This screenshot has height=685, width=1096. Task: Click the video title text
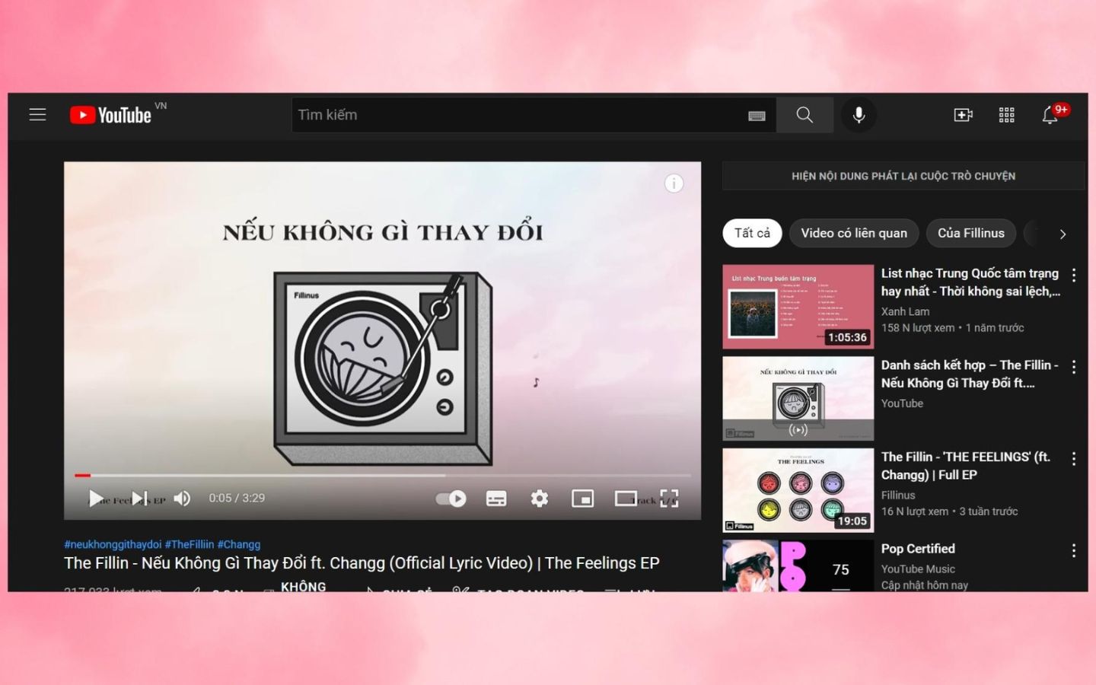click(362, 563)
